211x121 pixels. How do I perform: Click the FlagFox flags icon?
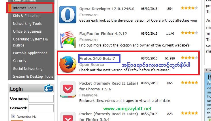coord(67,40)
